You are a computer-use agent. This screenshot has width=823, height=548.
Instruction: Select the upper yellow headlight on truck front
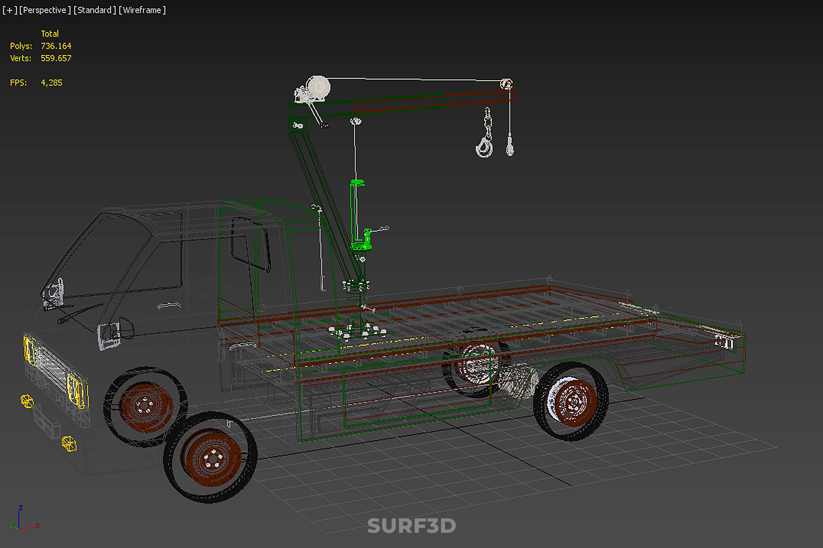pos(29,350)
